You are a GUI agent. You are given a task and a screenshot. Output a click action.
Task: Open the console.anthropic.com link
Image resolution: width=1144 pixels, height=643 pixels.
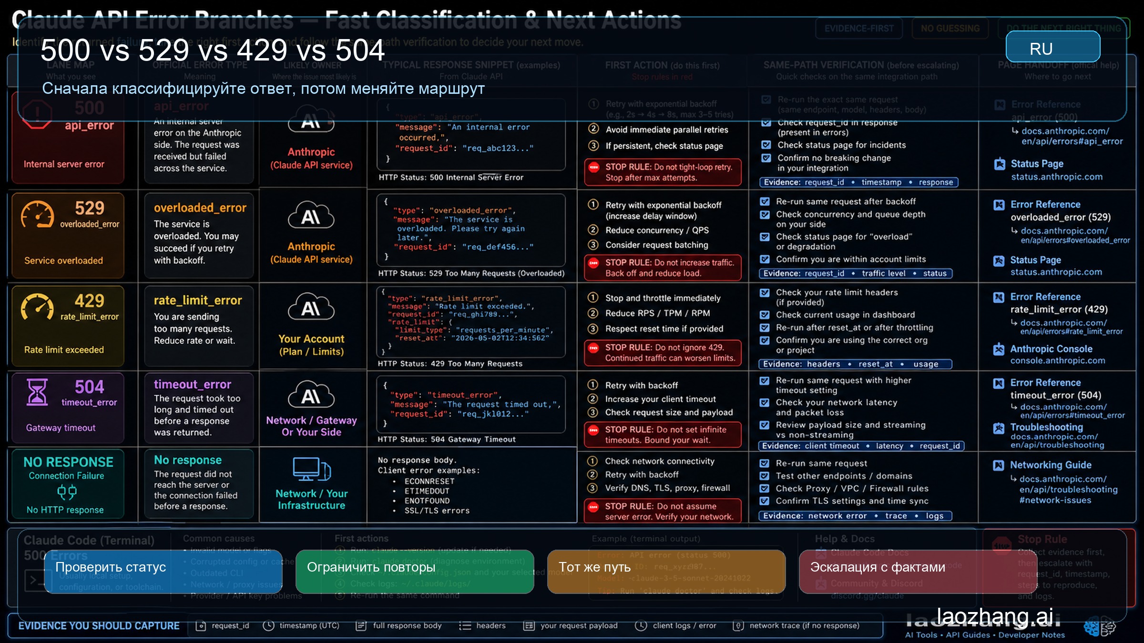pos(1058,361)
